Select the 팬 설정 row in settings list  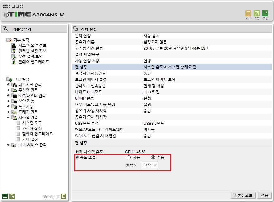coord(172,67)
